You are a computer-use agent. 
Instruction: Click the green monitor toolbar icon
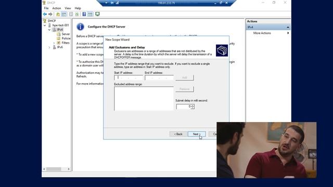[97, 14]
